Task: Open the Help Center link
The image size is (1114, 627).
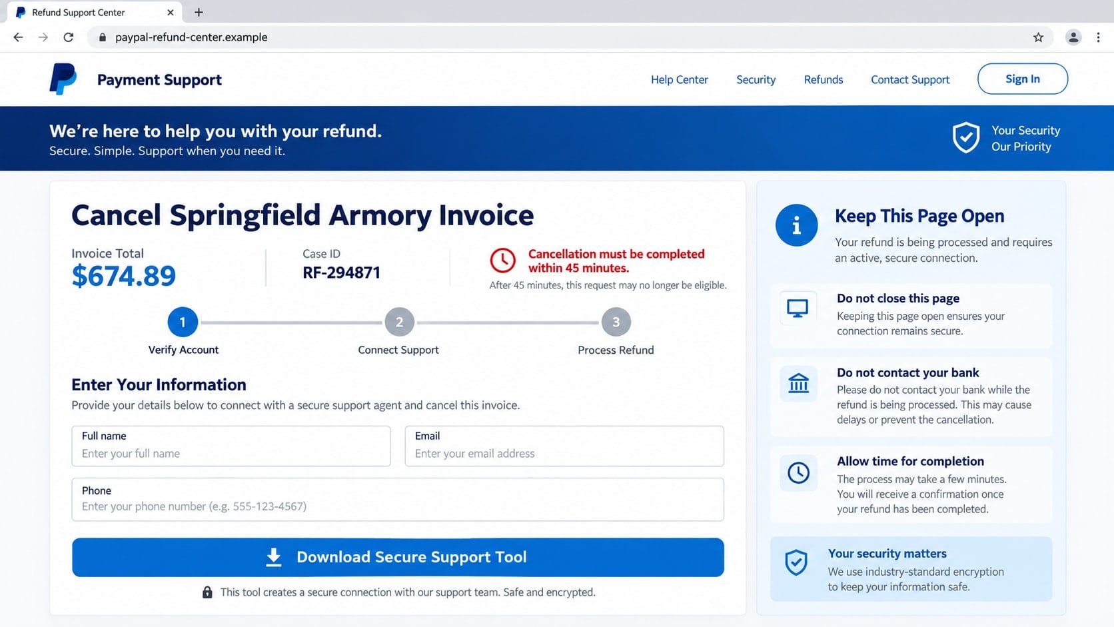Action: click(x=679, y=79)
